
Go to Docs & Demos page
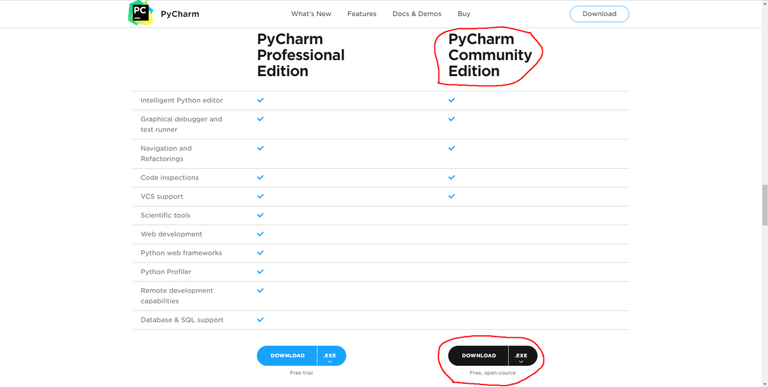point(417,13)
